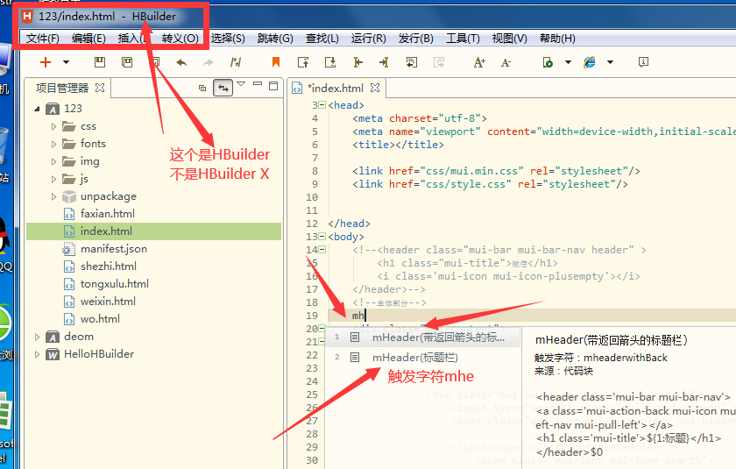Click the previous annotation (page up arrow) icon
Viewport: 736px width, 469px height.
[303, 62]
